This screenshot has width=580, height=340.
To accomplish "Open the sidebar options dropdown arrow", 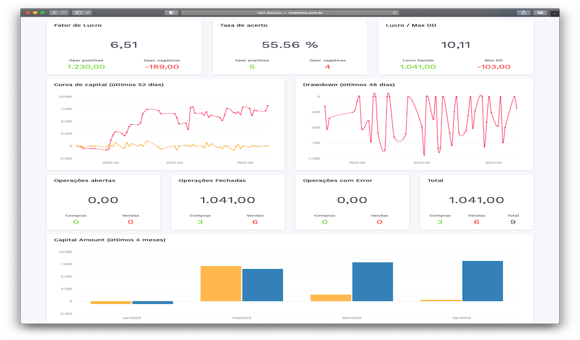I will click(88, 12).
